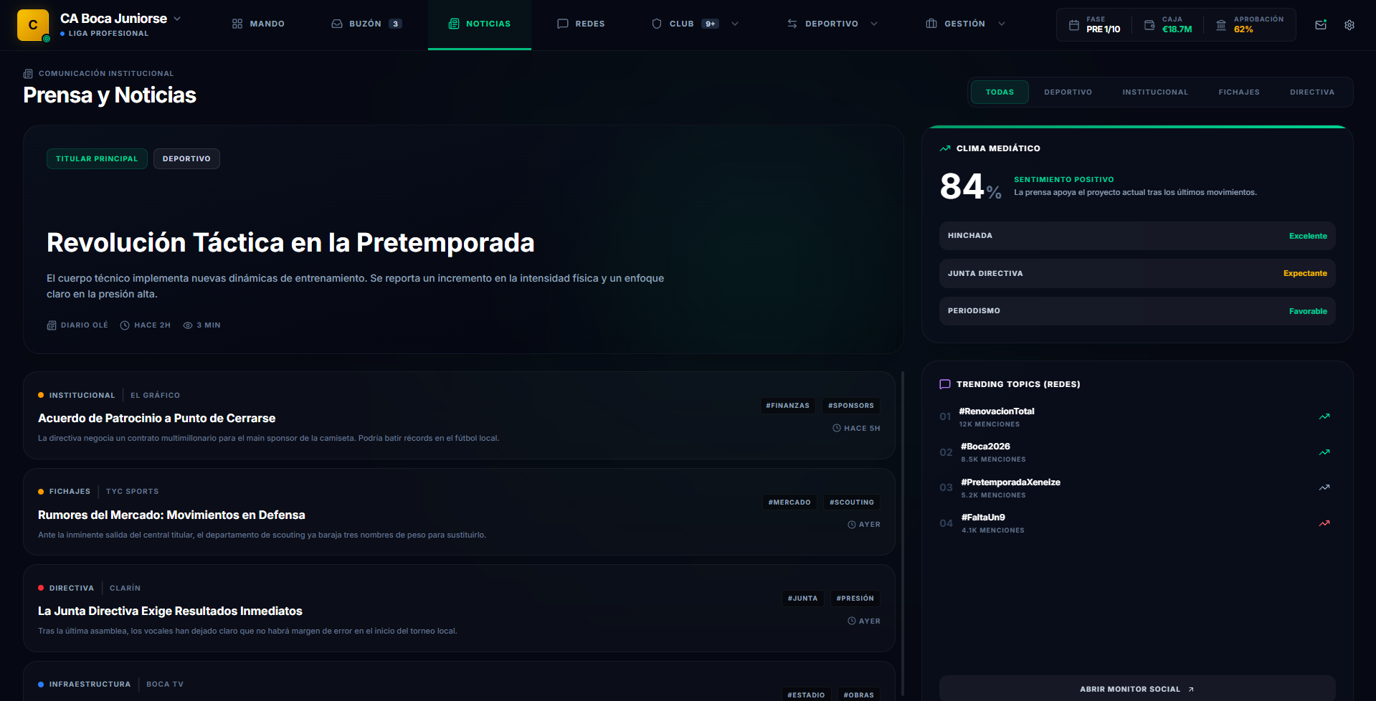
Task: Click the Trending Topics chat icon
Action: coord(945,384)
